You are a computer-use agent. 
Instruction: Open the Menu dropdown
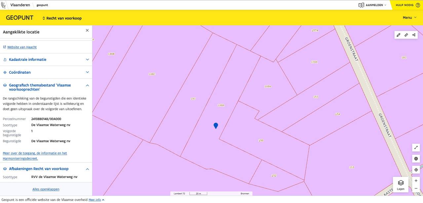click(409, 18)
